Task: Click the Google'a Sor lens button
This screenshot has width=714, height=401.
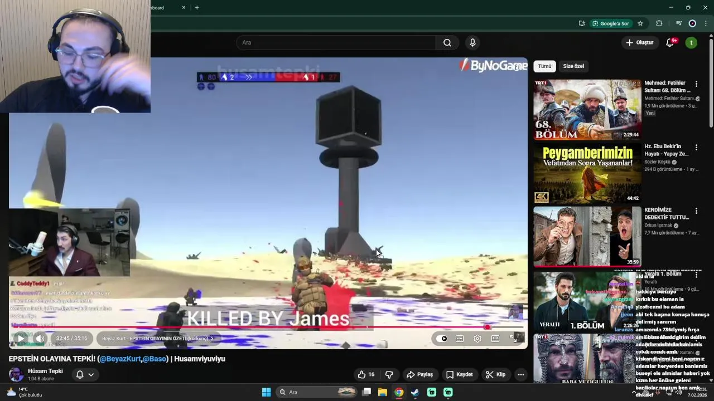Action: pos(611,23)
